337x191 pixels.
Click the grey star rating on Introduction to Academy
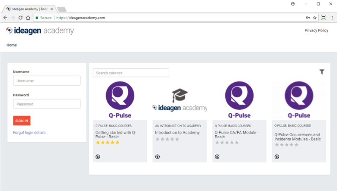167,139
